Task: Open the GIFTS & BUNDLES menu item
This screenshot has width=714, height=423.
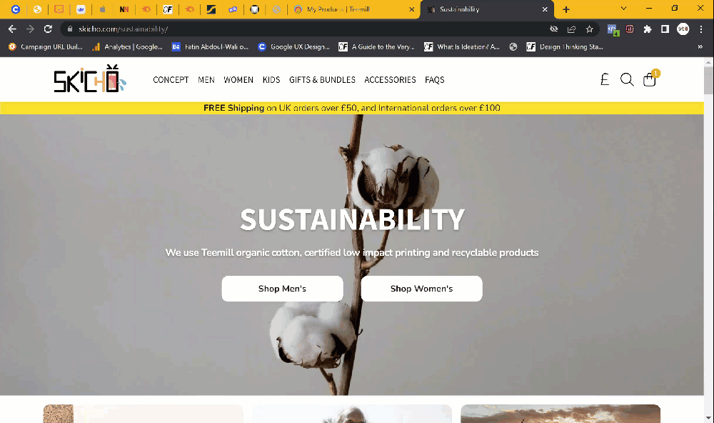Action: coord(323,80)
